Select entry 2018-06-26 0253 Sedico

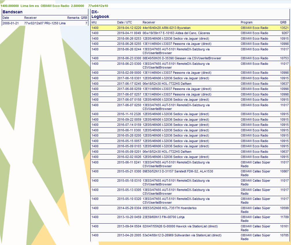(190, 38)
